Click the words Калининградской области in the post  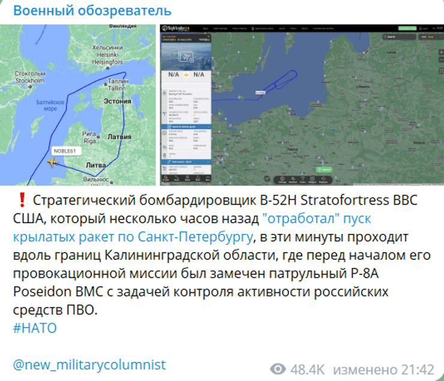(x=190, y=255)
